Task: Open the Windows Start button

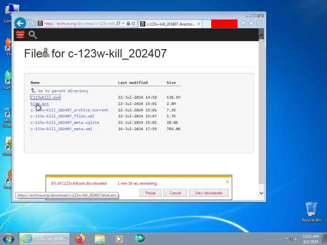Action: [x=9, y=239]
